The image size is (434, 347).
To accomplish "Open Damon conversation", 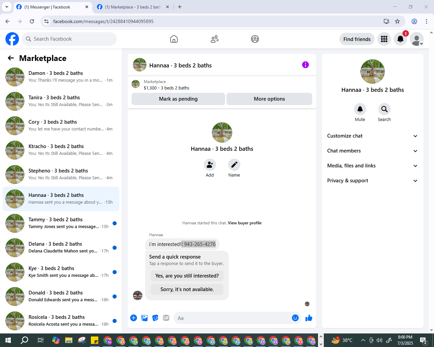I will (x=61, y=77).
